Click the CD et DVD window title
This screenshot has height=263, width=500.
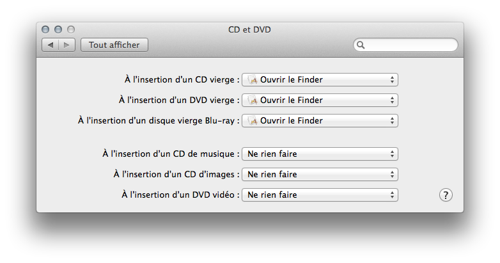(x=249, y=29)
